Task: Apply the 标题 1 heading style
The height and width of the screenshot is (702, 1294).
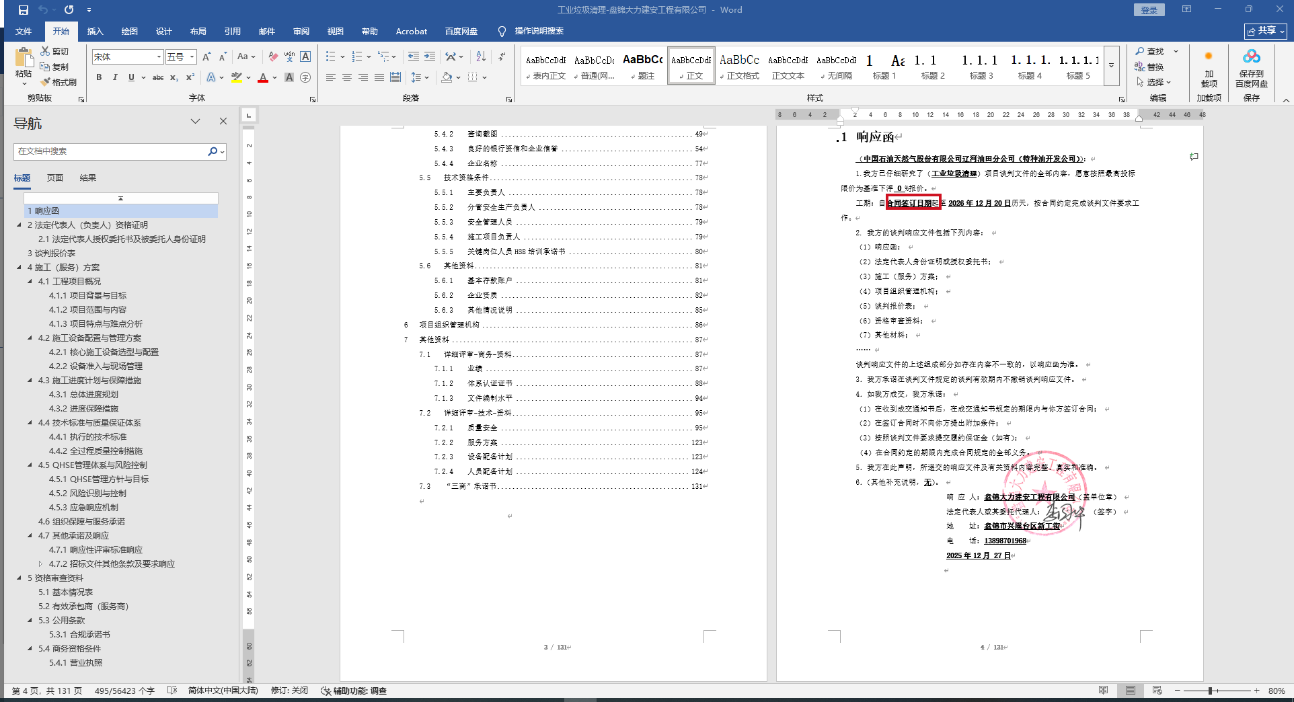Action: (x=884, y=66)
